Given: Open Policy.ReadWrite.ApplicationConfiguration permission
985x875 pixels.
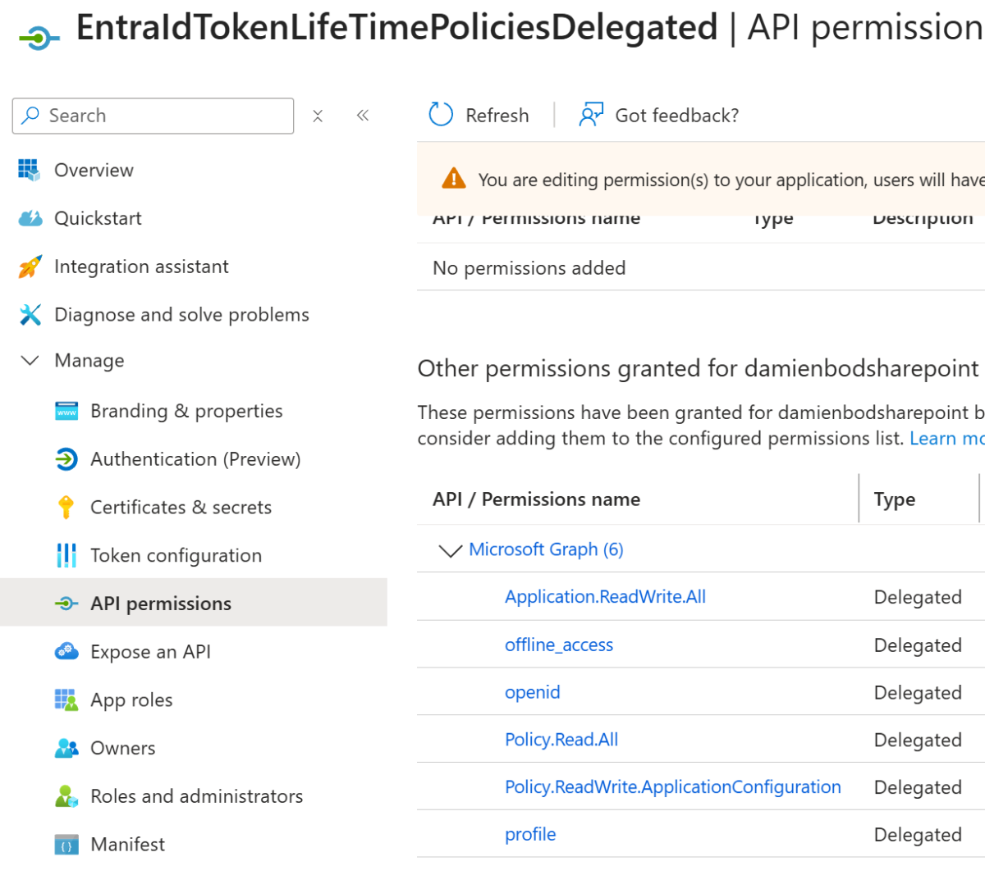Looking at the screenshot, I should (x=673, y=787).
